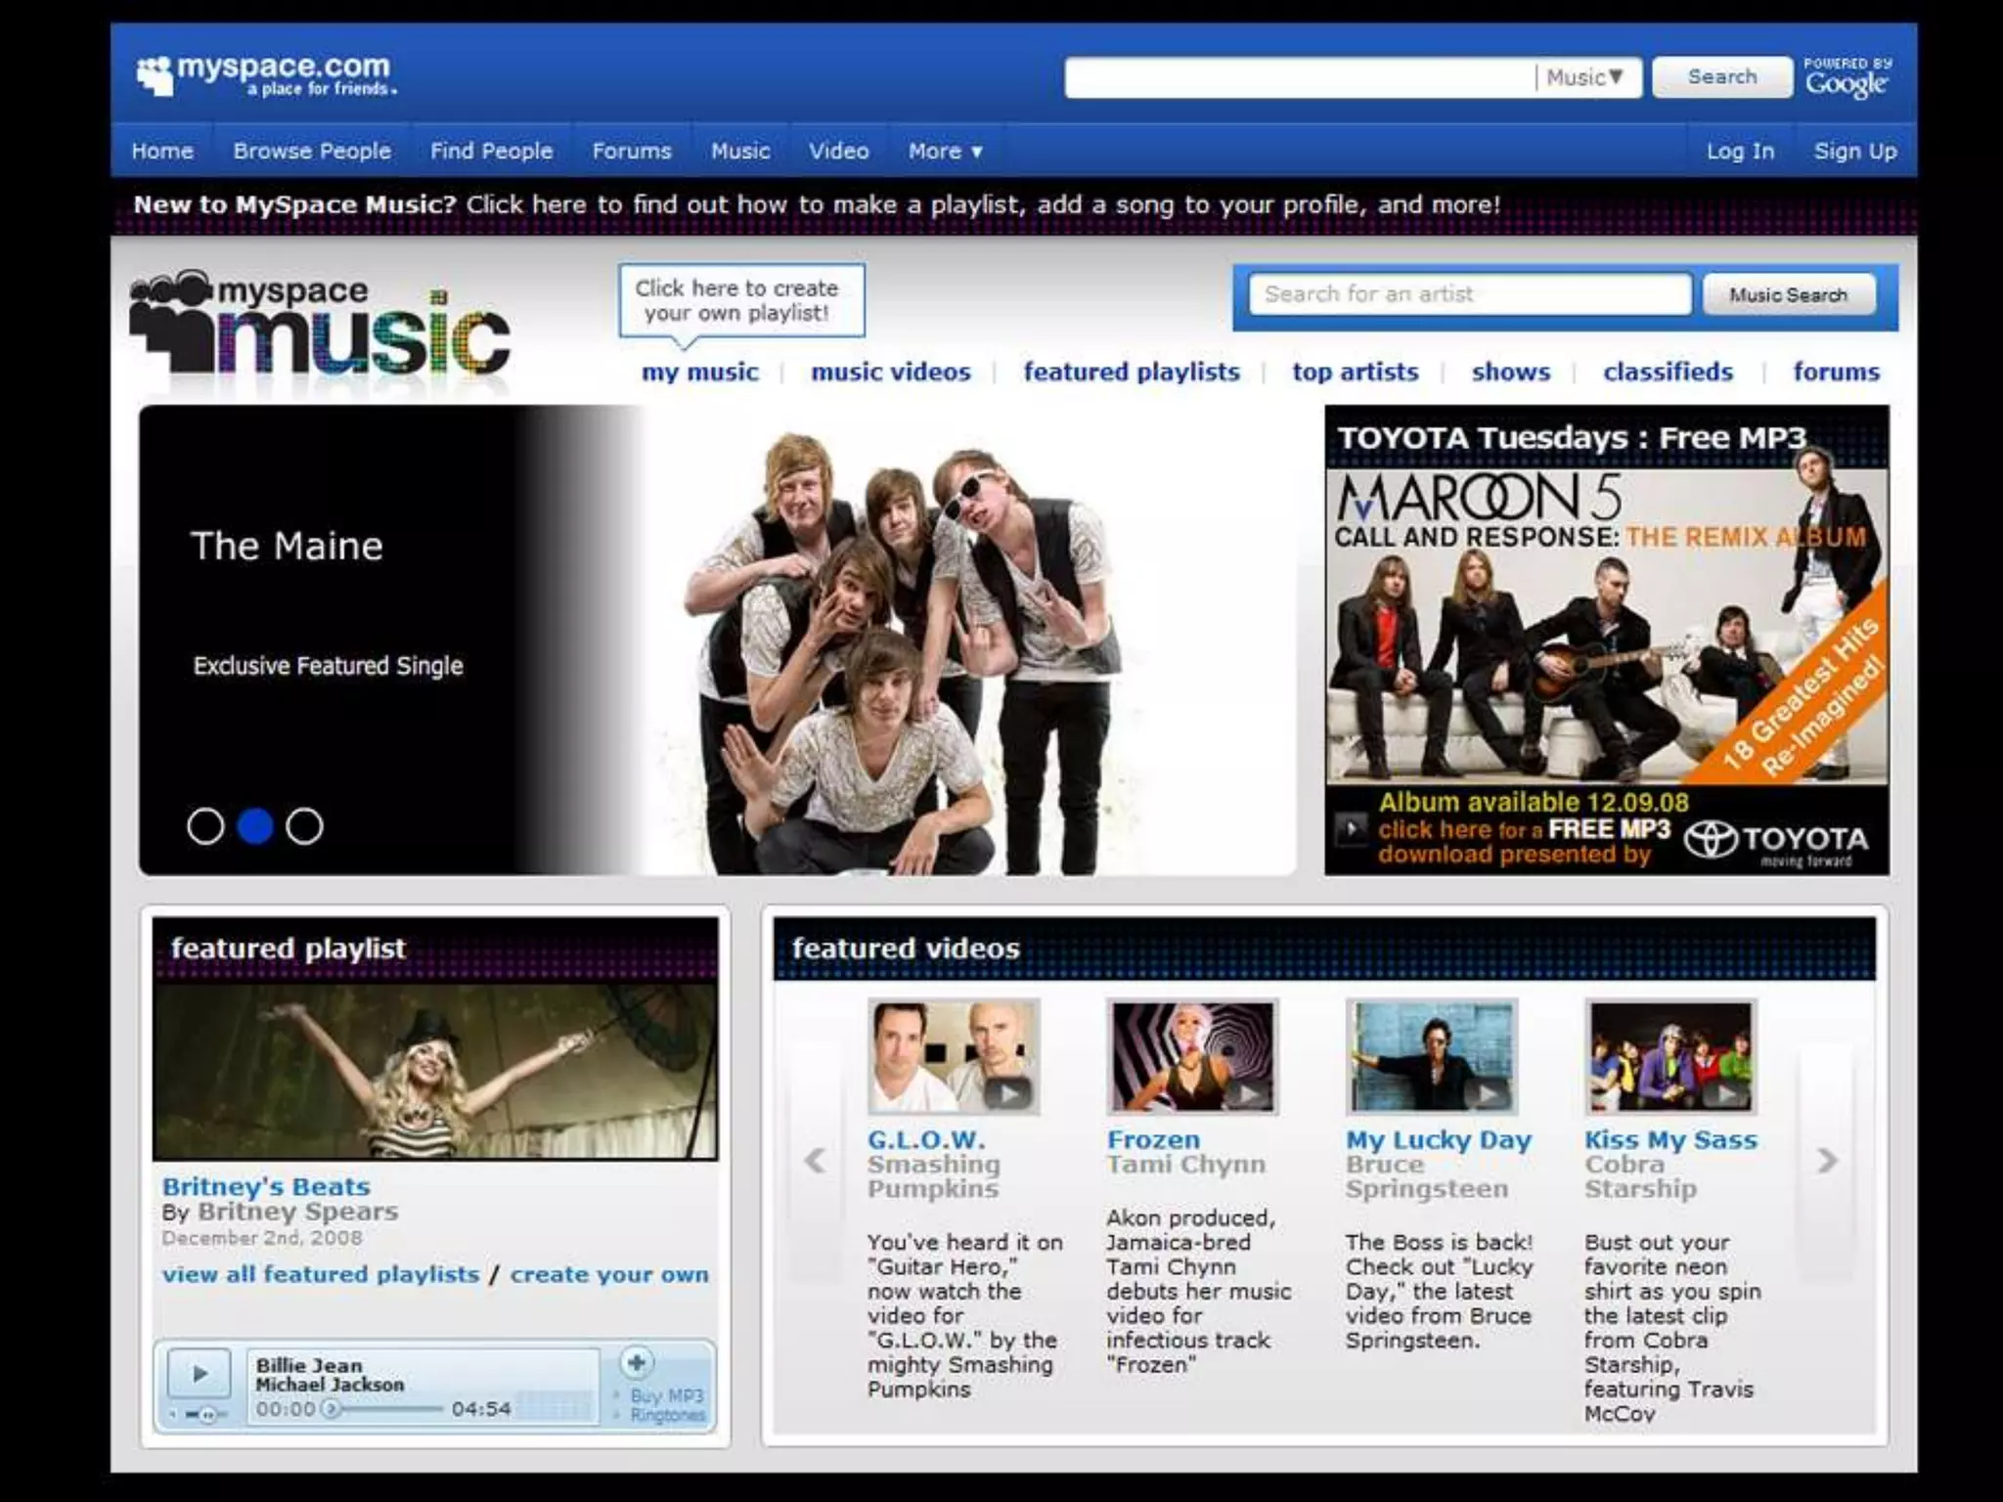Click the Britney Spears author link
Screen dimensions: 2003x1502
[x=298, y=1212]
